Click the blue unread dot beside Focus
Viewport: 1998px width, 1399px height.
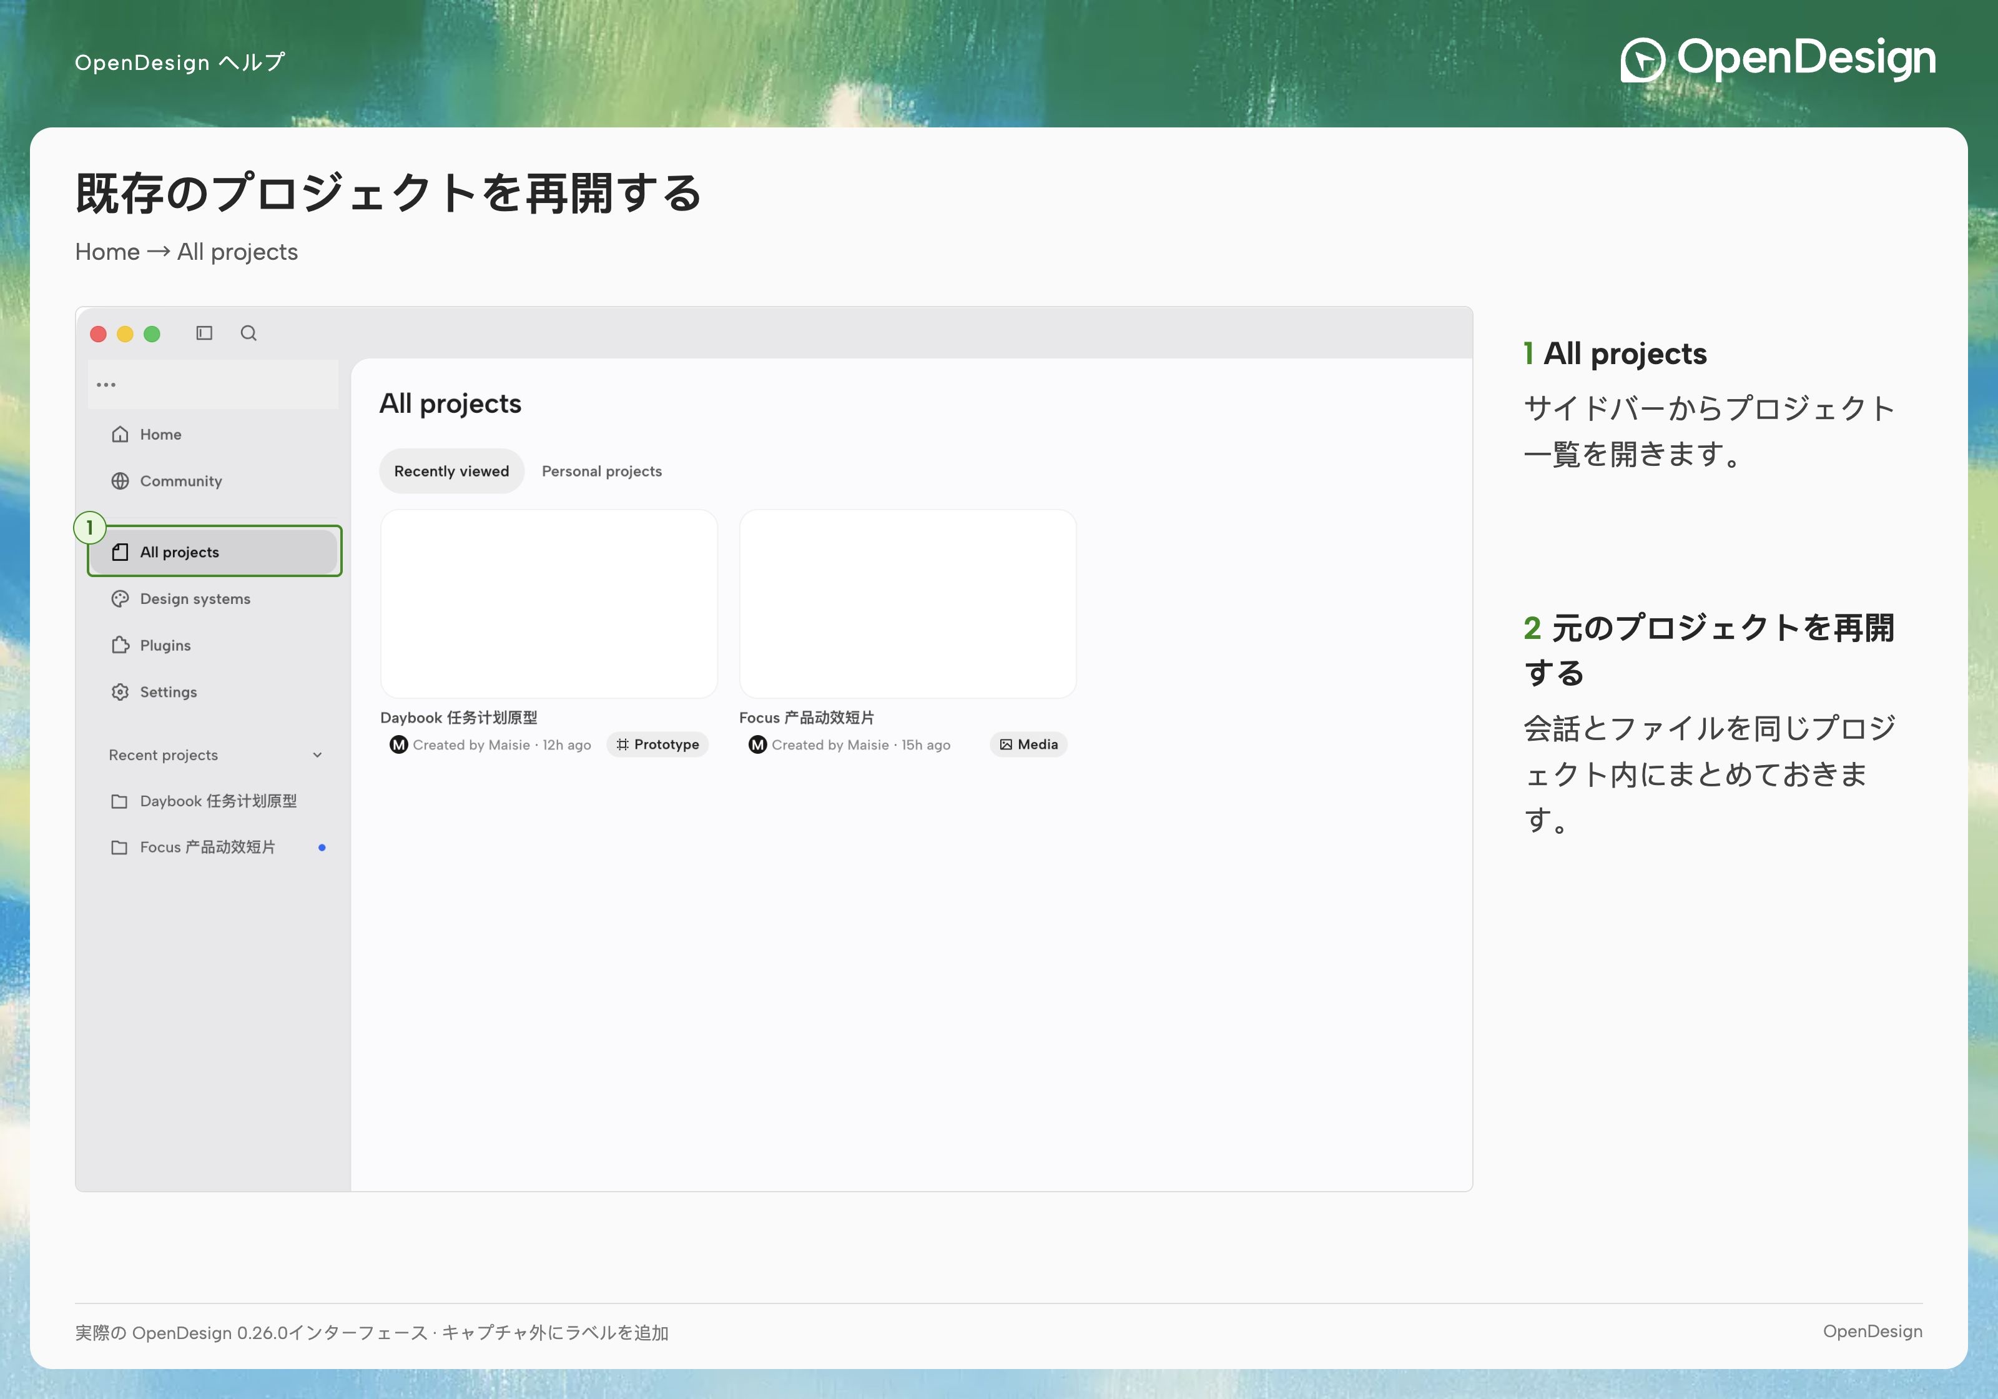[322, 848]
